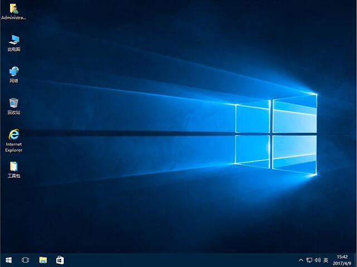Select the 回收站 Recycle Bin icon

click(14, 106)
